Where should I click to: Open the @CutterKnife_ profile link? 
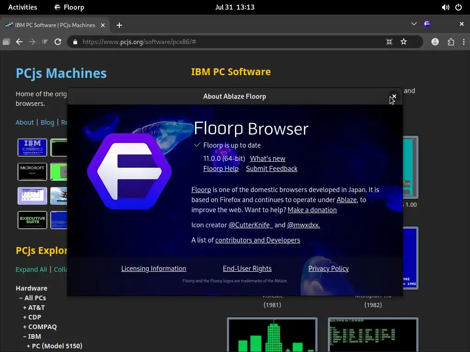coord(251,225)
